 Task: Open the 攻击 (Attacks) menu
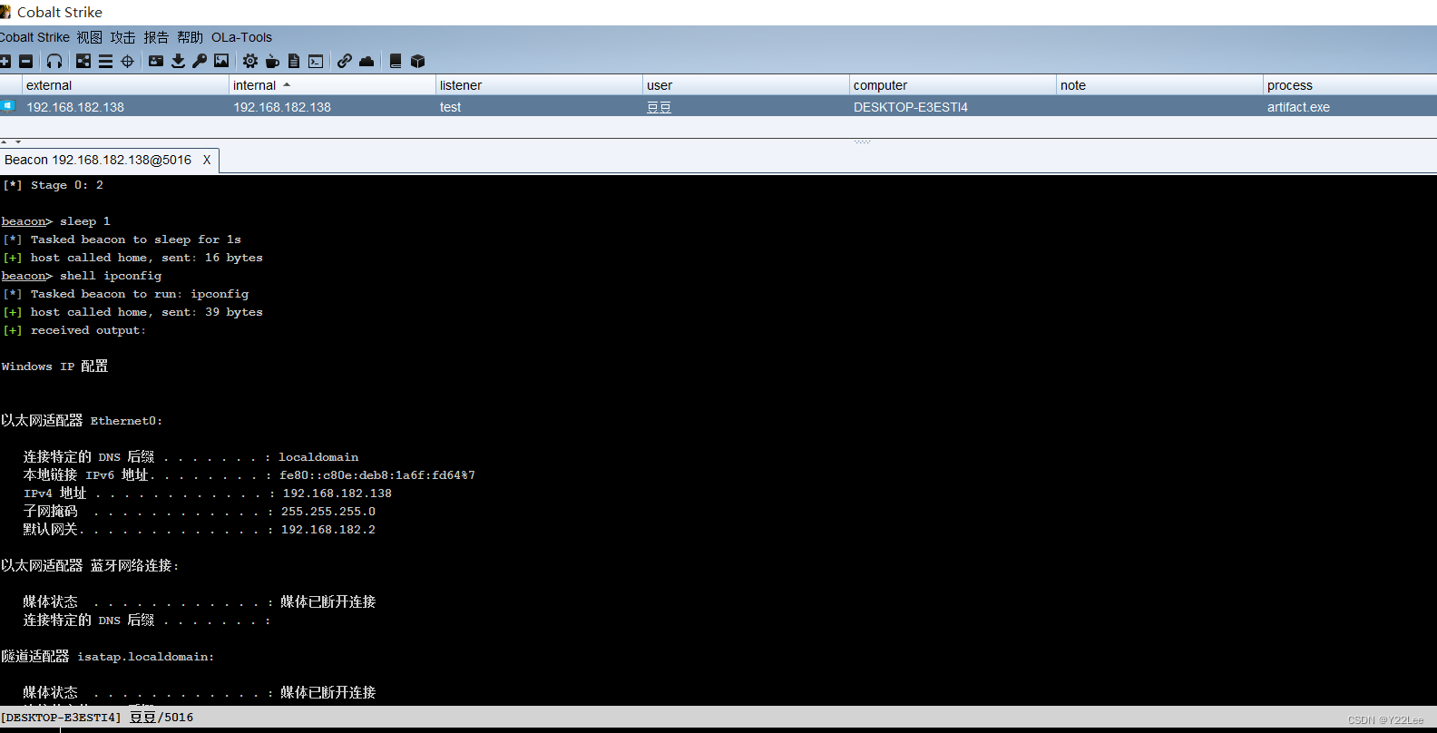(x=122, y=37)
